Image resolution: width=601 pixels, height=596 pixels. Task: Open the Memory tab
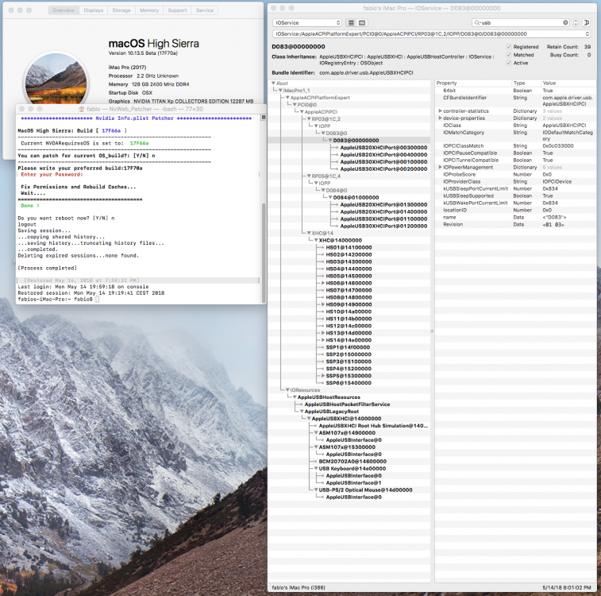point(149,10)
